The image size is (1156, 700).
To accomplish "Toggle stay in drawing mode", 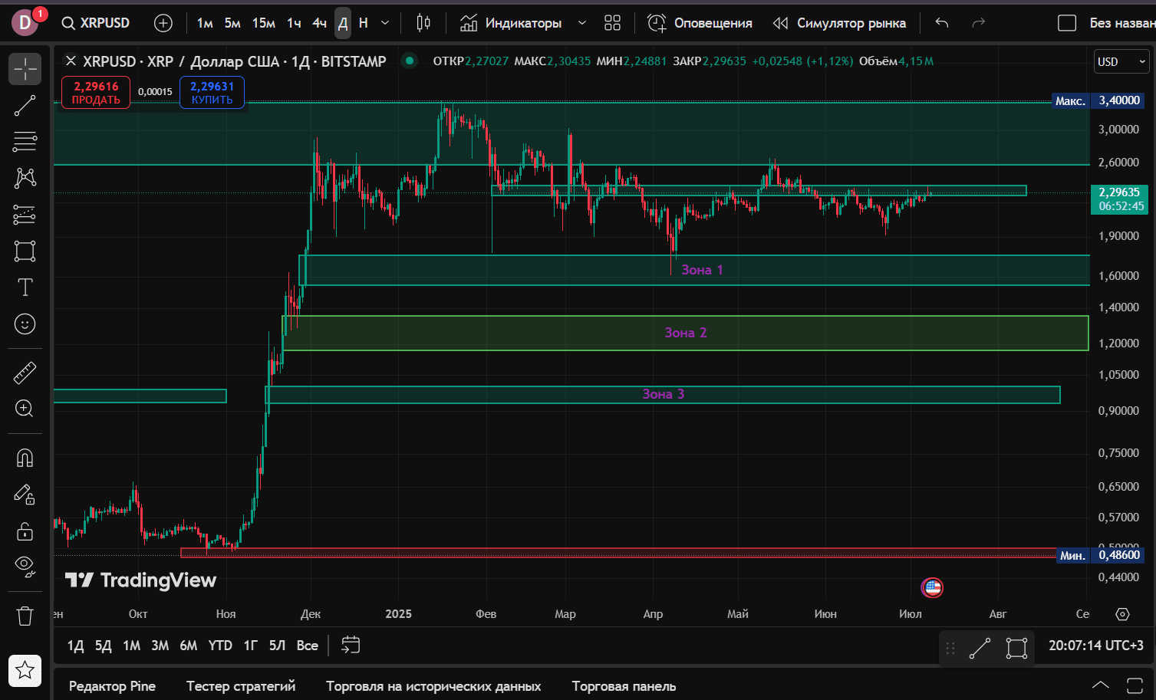I will click(25, 495).
